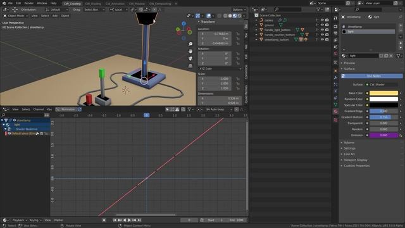Image resolution: width=405 pixels, height=228 pixels.
Task: Open the Render properties tab icon
Action: point(335,27)
